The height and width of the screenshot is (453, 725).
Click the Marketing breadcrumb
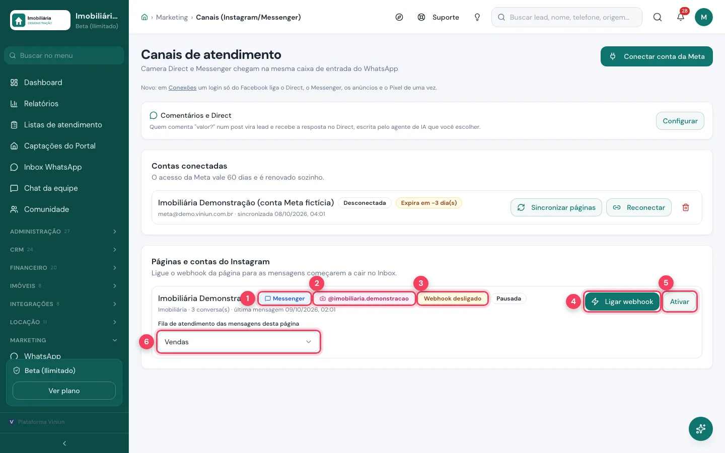click(x=172, y=17)
